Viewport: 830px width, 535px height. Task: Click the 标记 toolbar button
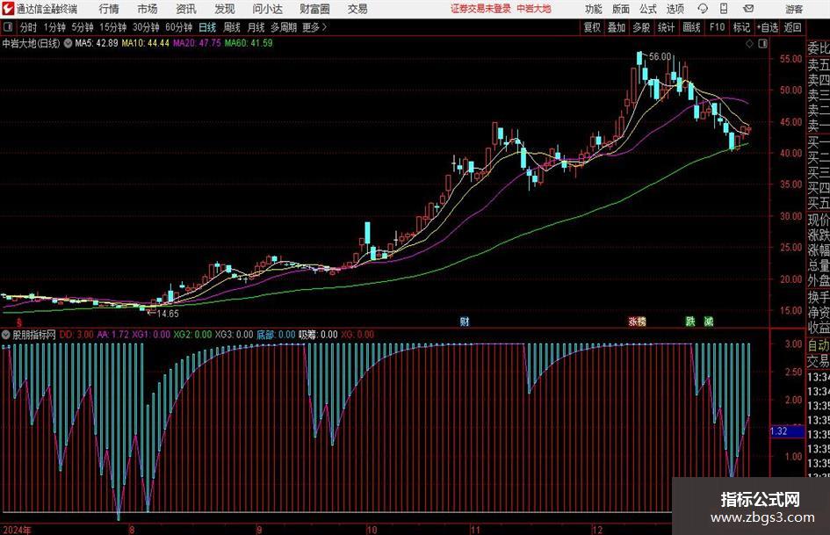pyautogui.click(x=741, y=27)
